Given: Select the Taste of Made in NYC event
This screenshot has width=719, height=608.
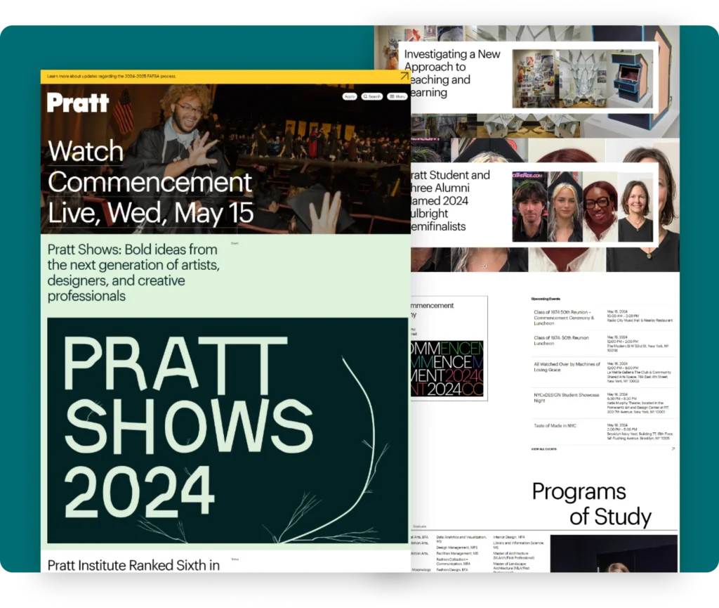Looking at the screenshot, I should (555, 426).
